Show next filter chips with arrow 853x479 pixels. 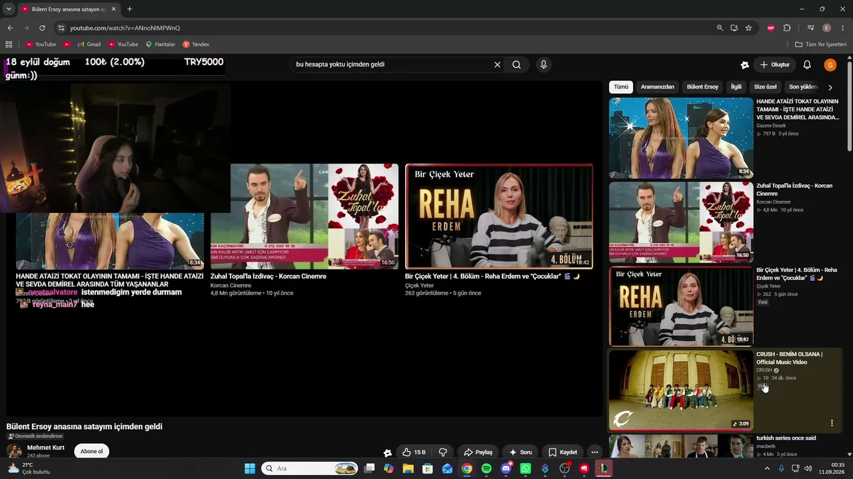tap(830, 87)
